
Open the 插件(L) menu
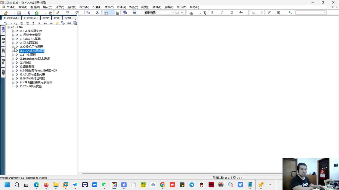pos(157,7)
